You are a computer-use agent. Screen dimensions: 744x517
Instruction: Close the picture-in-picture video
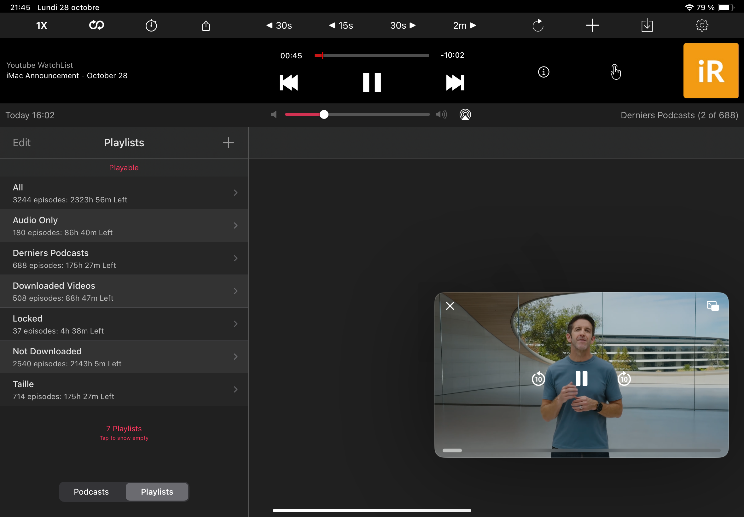pyautogui.click(x=450, y=306)
